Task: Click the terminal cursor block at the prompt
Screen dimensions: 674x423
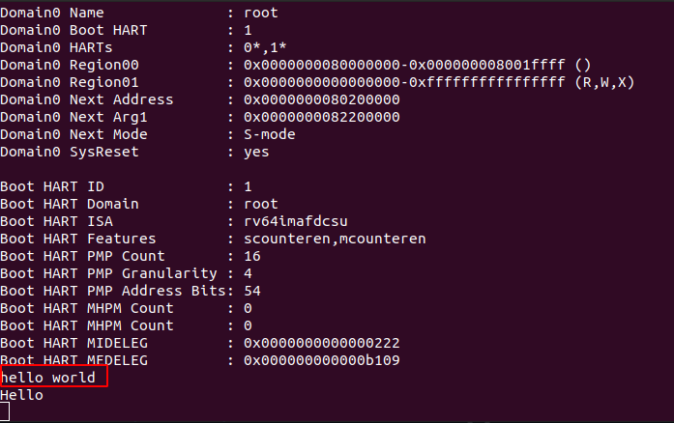Action: [x=6, y=412]
